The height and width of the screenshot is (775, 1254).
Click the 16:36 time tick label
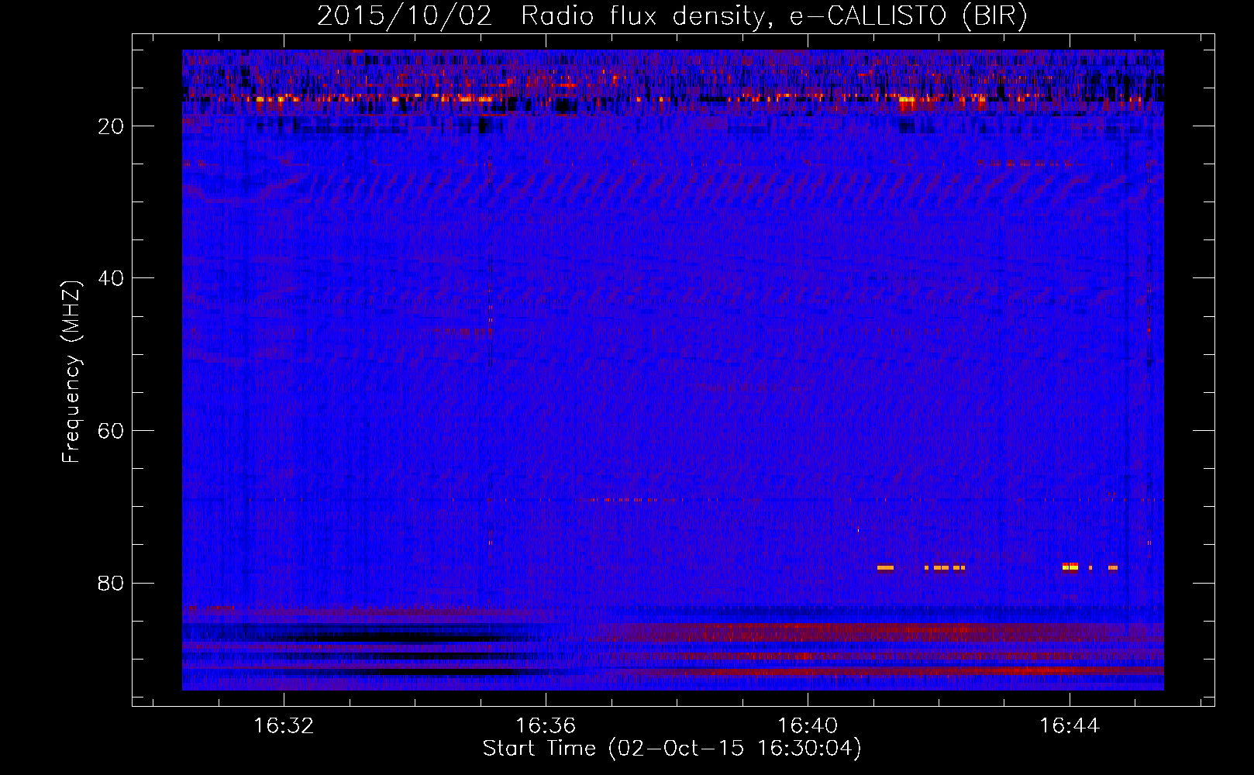(546, 726)
